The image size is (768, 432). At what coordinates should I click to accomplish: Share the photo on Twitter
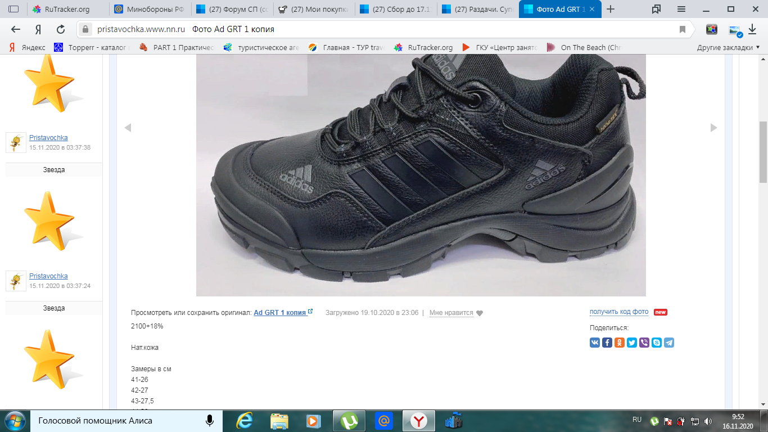pos(632,343)
